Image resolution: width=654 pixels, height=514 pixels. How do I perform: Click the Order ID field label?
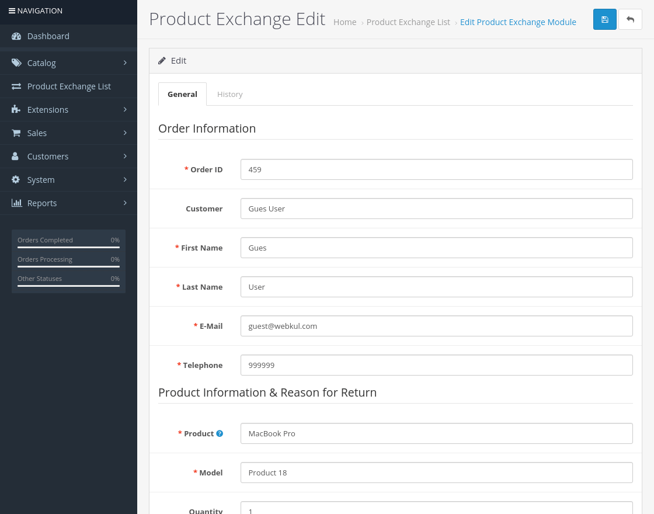point(207,169)
